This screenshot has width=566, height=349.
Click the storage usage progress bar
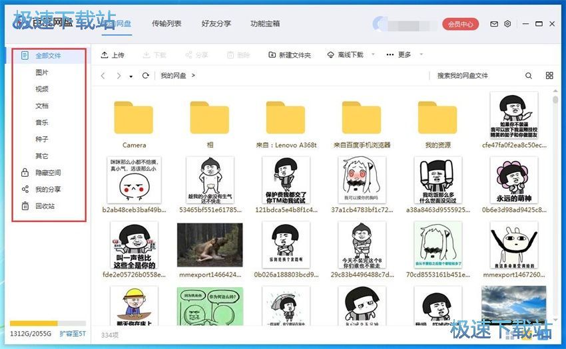coord(48,323)
